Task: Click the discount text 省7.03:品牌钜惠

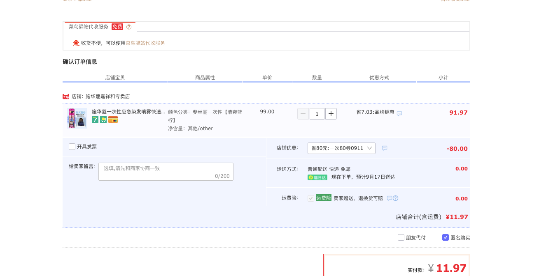Action: pos(375,112)
